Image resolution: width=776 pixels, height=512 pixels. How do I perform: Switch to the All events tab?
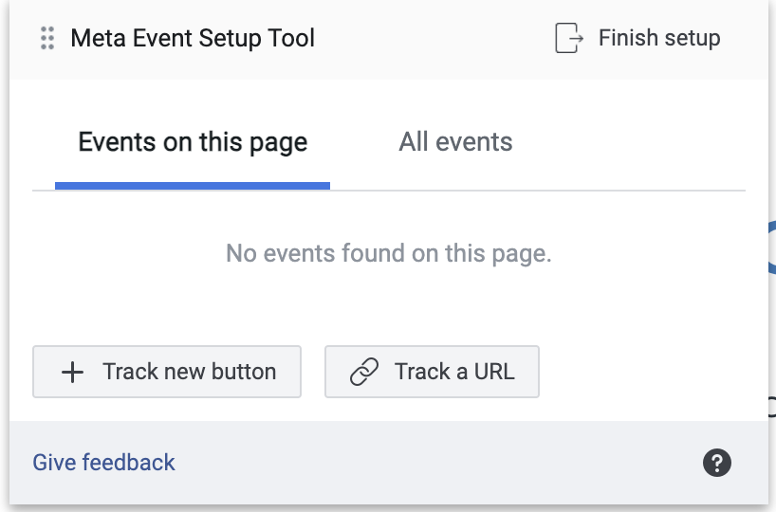[x=455, y=142]
